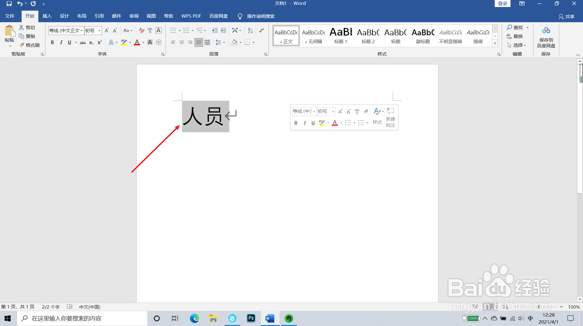Click the 登录 sign-in button
Image resolution: width=583 pixels, height=326 pixels.
(502, 3)
